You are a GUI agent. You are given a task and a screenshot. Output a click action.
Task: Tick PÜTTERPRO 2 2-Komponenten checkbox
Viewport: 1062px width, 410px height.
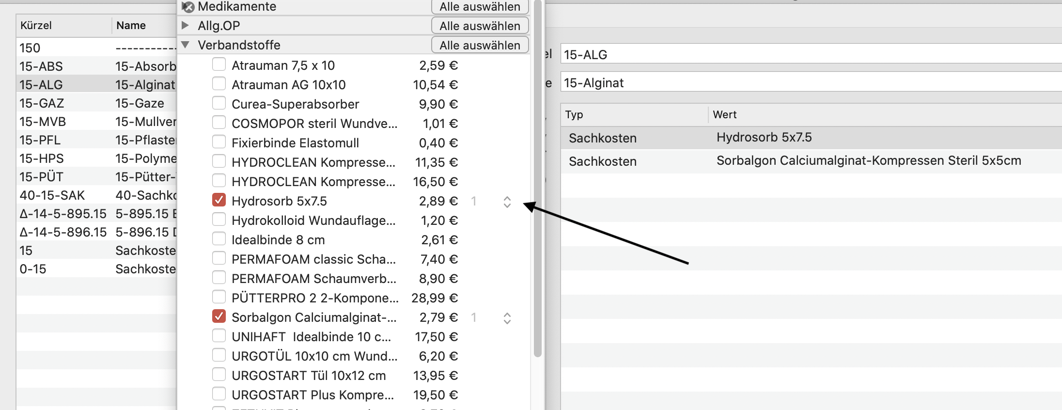pos(219,297)
